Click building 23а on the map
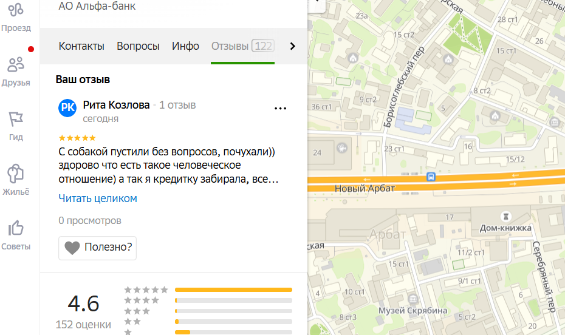Screen dimensions: 565x335 click(361, 16)
